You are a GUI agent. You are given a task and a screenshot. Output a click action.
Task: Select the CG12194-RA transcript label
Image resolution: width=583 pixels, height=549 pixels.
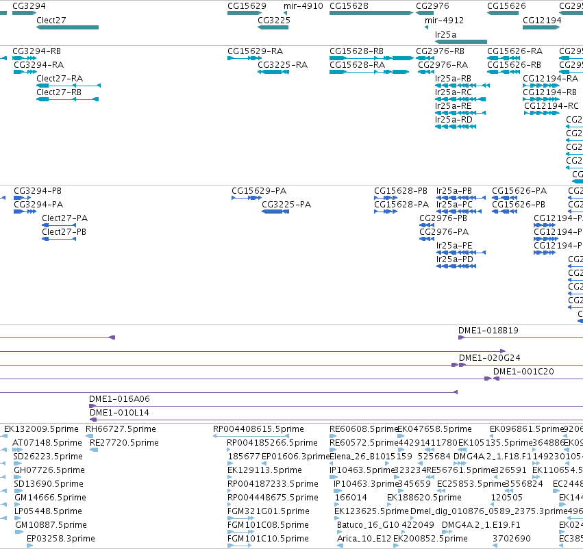coord(550,79)
